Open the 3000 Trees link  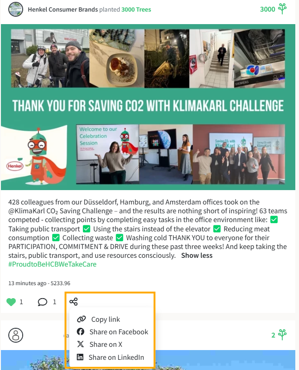tap(136, 9)
